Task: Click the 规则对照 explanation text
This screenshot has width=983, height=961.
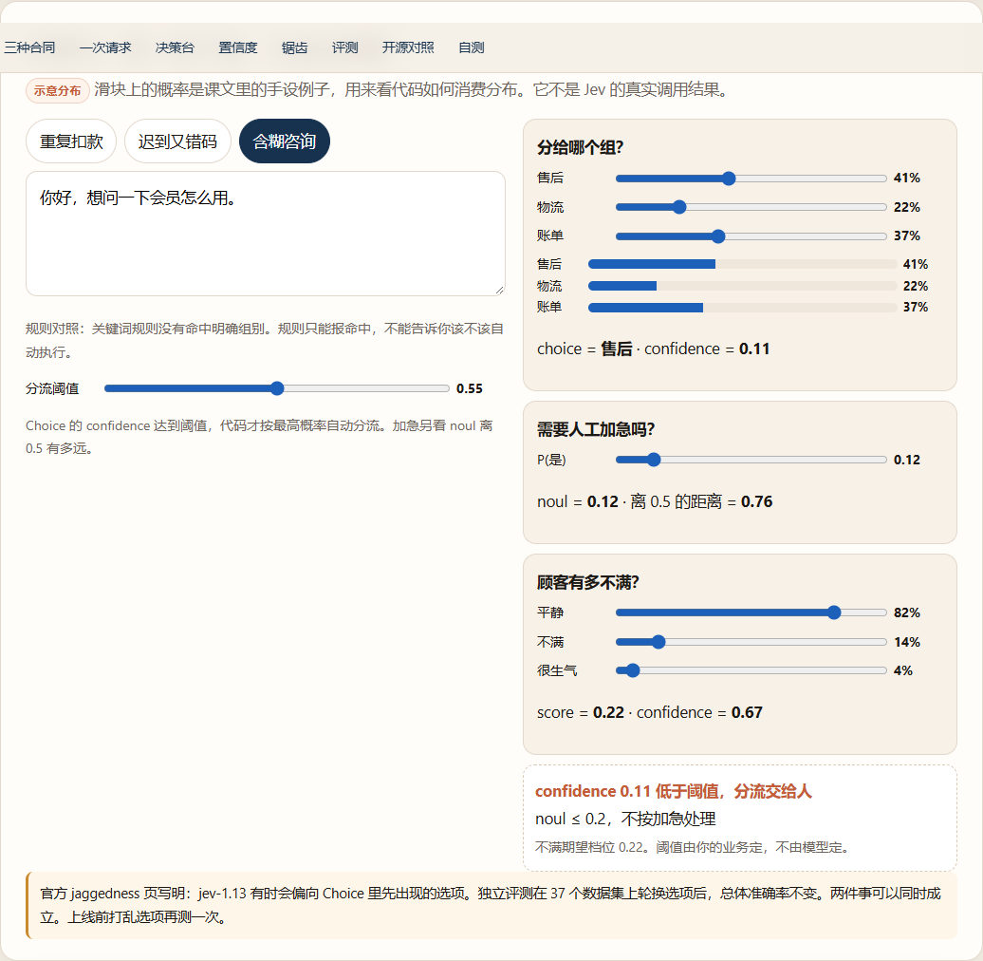Action: point(265,341)
